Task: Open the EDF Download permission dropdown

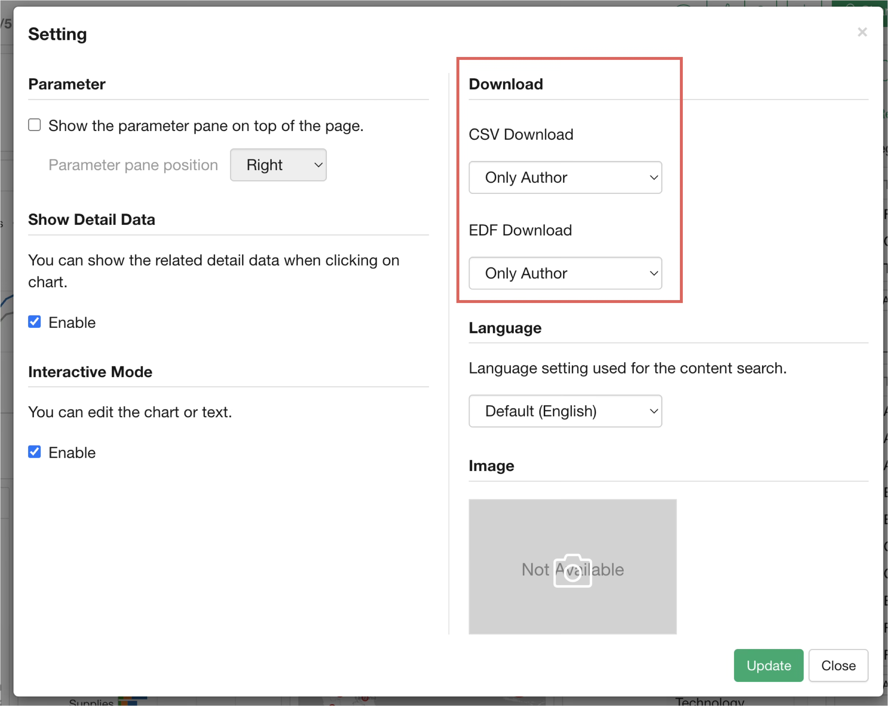Action: click(565, 273)
